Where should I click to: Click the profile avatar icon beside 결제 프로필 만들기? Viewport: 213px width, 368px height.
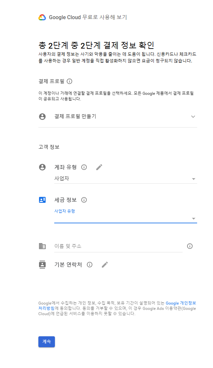pyautogui.click(x=42, y=117)
